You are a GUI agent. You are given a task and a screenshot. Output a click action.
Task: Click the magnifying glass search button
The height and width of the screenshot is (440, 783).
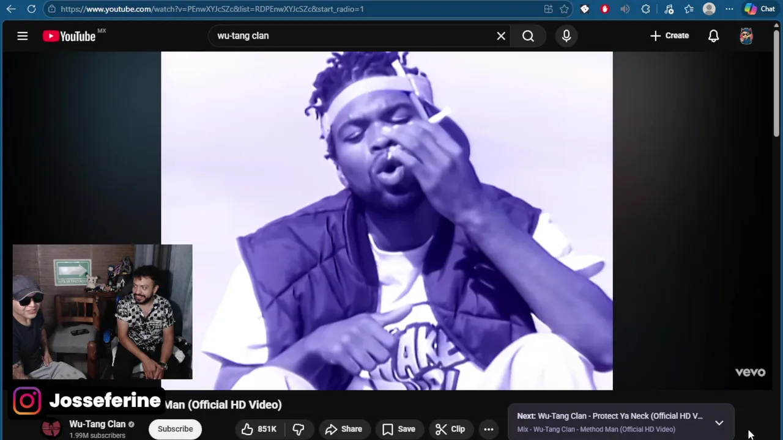point(529,36)
